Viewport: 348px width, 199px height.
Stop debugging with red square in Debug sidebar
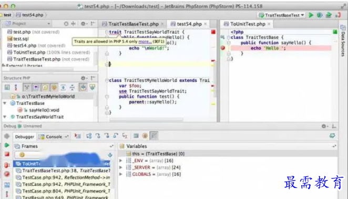coord(7,154)
